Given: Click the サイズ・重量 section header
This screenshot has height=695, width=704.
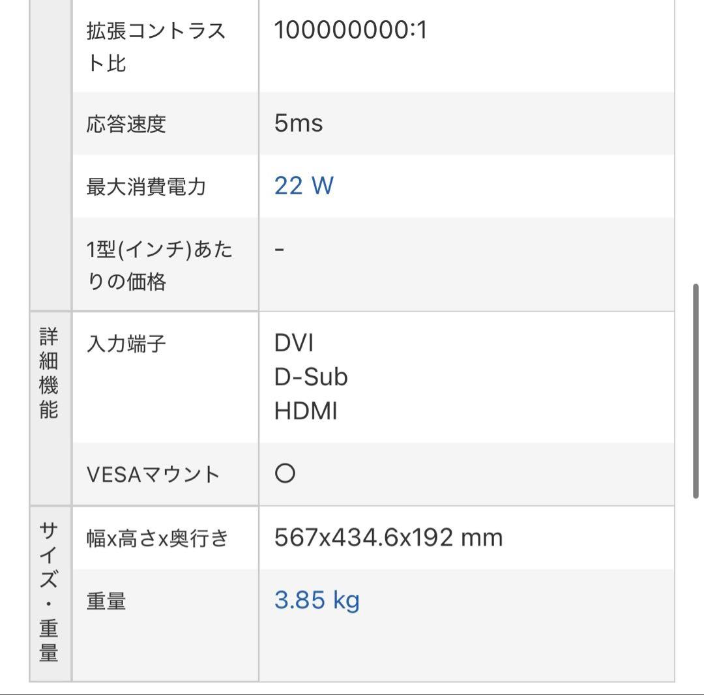Looking at the screenshot, I should pyautogui.click(x=49, y=592).
